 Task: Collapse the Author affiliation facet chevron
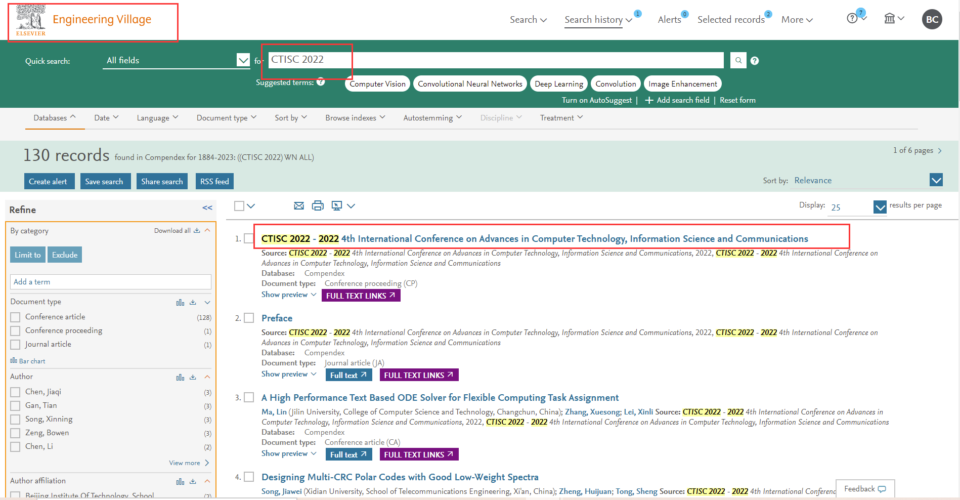coord(207,481)
